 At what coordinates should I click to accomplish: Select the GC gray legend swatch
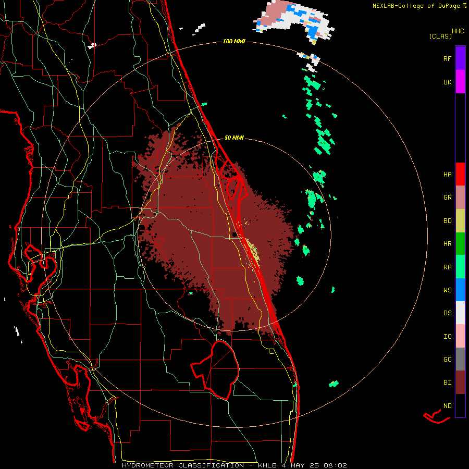point(460,359)
